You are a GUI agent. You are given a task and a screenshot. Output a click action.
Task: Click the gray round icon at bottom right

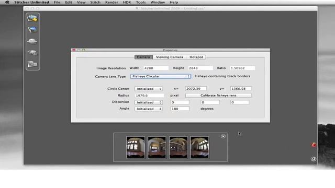pos(314,159)
